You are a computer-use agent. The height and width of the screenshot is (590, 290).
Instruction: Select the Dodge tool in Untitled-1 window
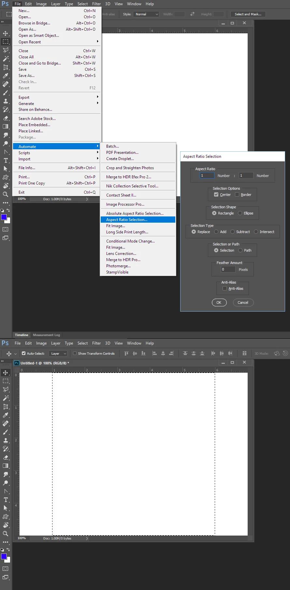(6, 483)
